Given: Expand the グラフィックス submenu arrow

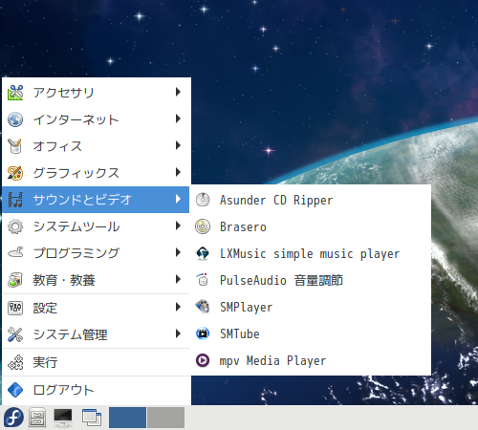Looking at the screenshot, I should (x=178, y=172).
